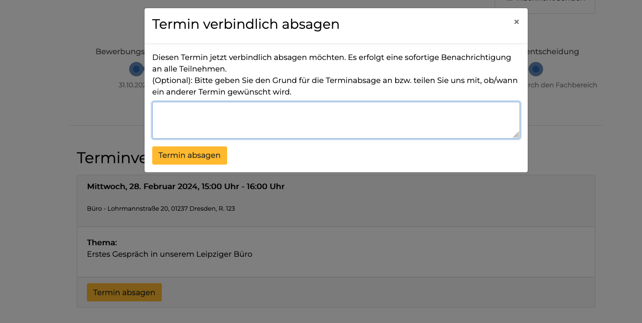642x323 pixels.
Task: Click the text Erstes Gespräch in unserem Leipziger Büro
Action: [170, 254]
